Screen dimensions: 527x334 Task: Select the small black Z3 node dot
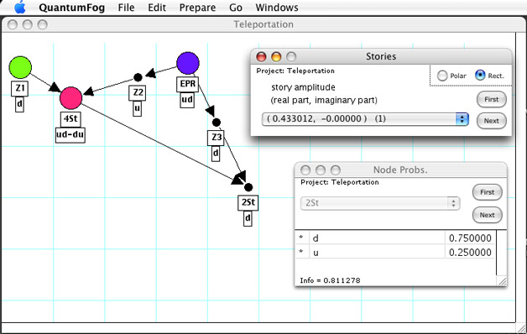point(217,123)
